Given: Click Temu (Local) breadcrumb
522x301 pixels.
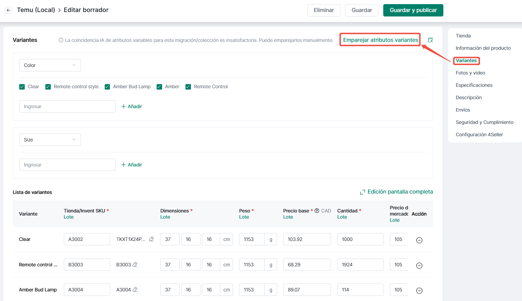Looking at the screenshot, I should coord(36,10).
